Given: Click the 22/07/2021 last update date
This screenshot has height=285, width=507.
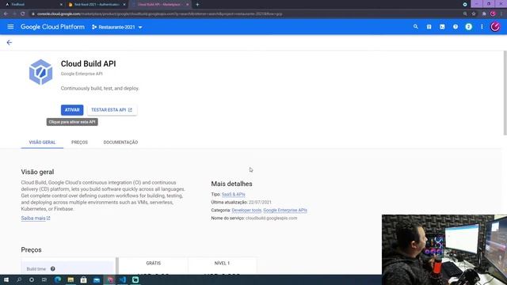Looking at the screenshot, I should [x=260, y=203].
